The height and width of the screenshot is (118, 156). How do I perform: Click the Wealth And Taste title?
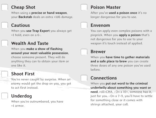click(x=30, y=43)
